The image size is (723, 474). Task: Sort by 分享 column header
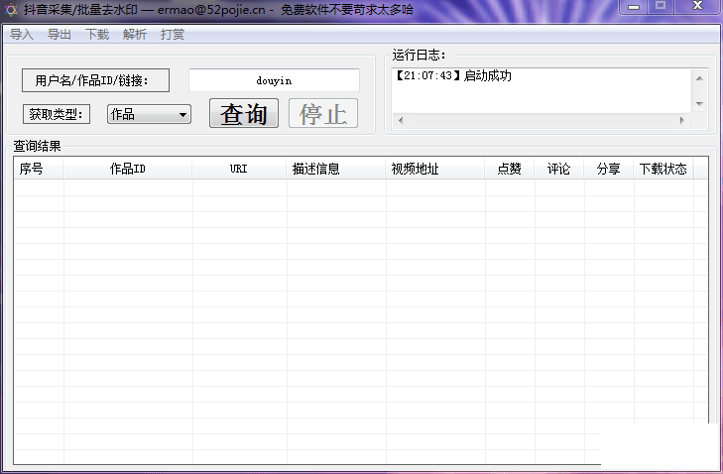(609, 169)
